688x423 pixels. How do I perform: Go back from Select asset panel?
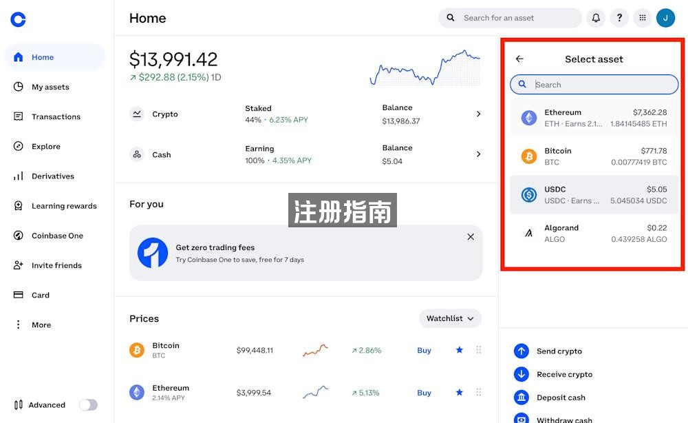point(519,59)
